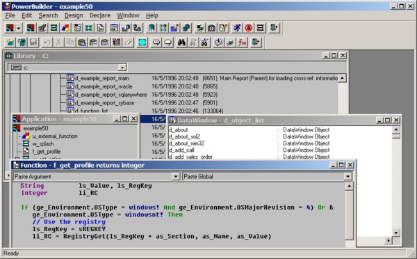Open the File menu
Image resolution: width=417 pixels, height=259 pixels.
click(10, 15)
